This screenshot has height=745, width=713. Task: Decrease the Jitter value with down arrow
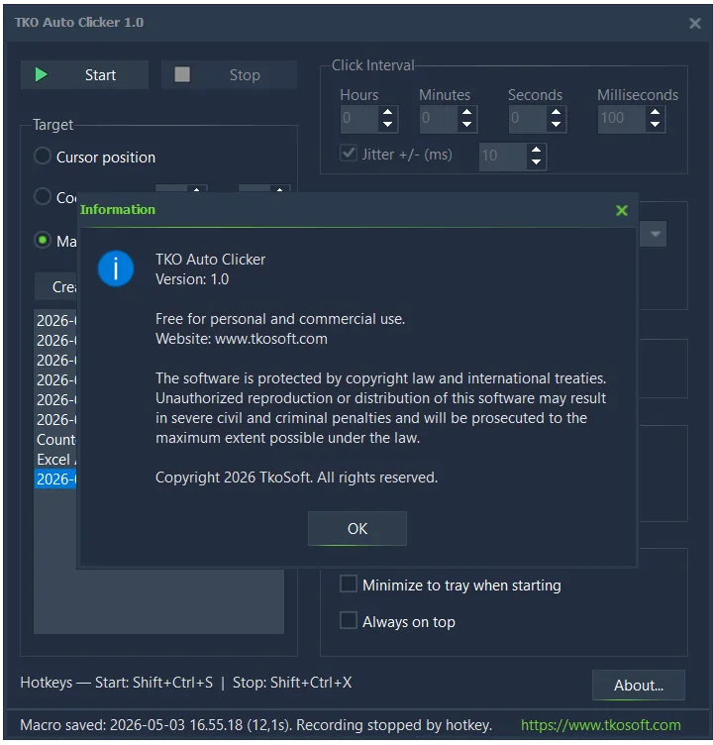(537, 162)
